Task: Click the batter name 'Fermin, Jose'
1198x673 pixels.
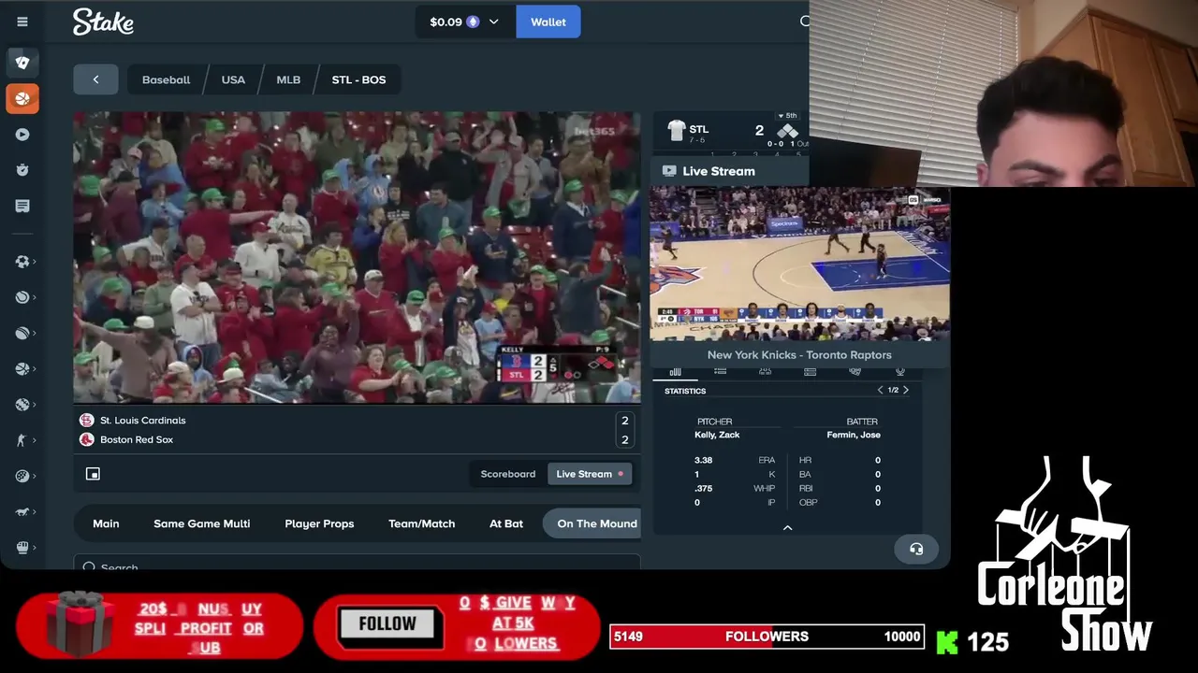Action: coord(854,435)
